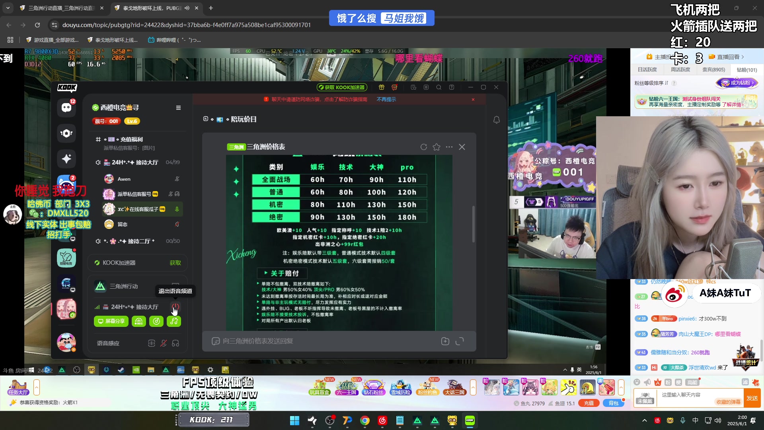
Task: Switch to the 钻粉(101) tab
Action: 747,70
